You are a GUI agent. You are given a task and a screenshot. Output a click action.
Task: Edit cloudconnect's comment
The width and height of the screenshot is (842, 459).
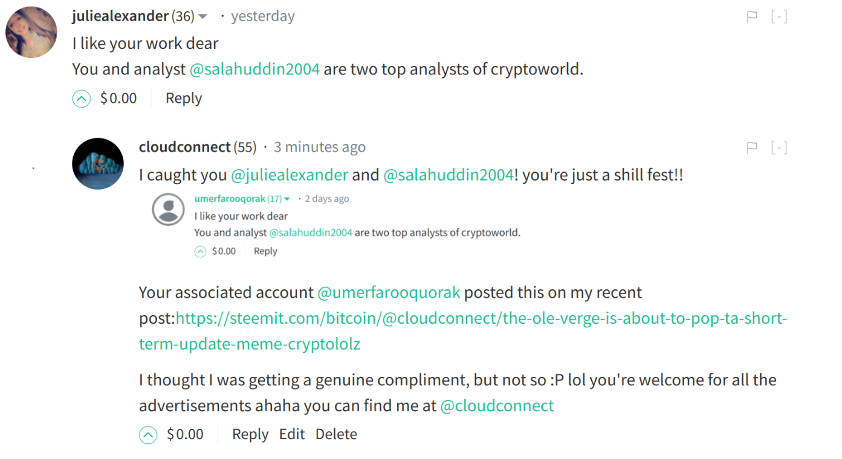click(292, 434)
